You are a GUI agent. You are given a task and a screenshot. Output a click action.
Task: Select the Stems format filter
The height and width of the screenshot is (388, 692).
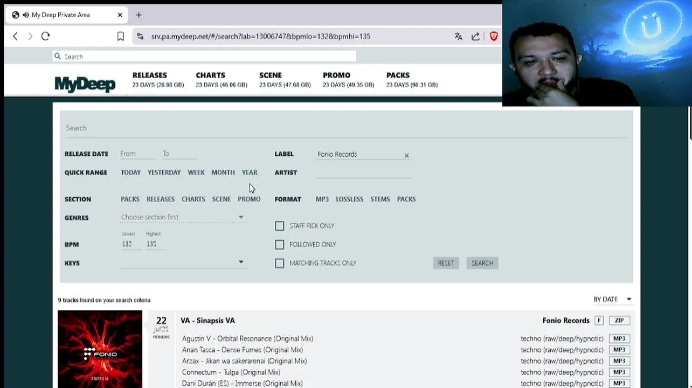[x=380, y=199]
